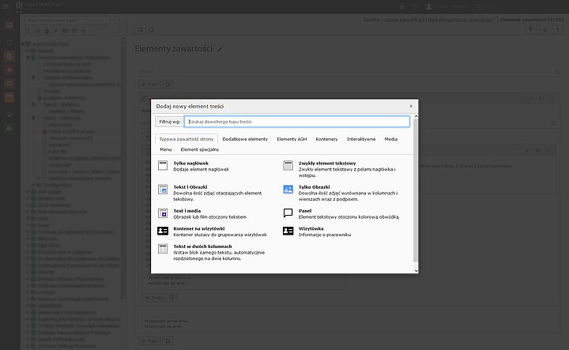
Task: Switch to 'Element specjalny' tab
Action: point(199,149)
